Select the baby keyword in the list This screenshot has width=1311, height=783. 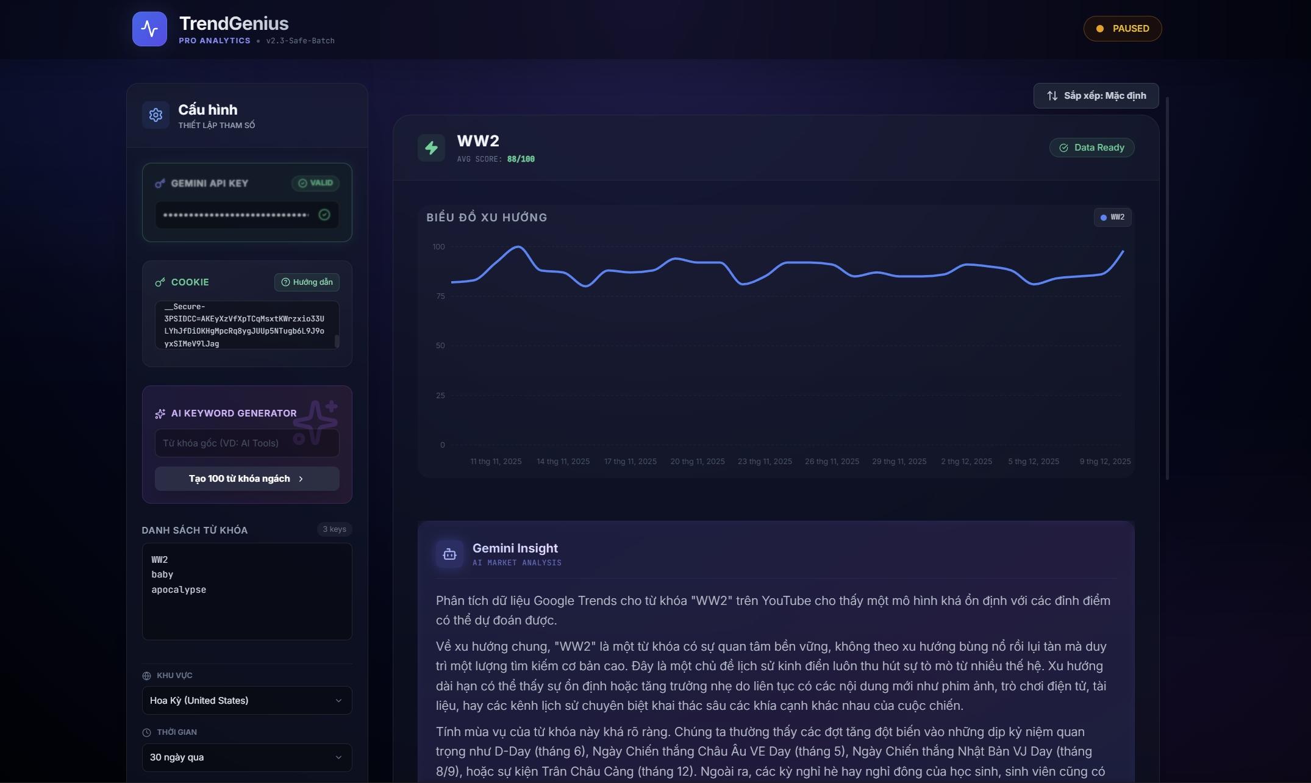pos(162,574)
